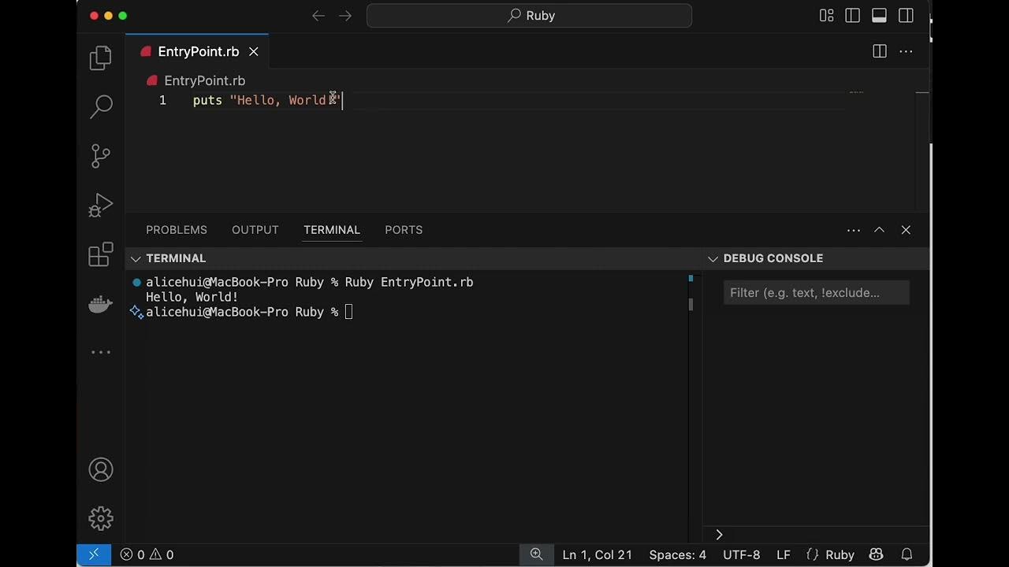Viewport: 1009px width, 567px height.
Task: Maximize panel size with up chevron
Action: [879, 230]
